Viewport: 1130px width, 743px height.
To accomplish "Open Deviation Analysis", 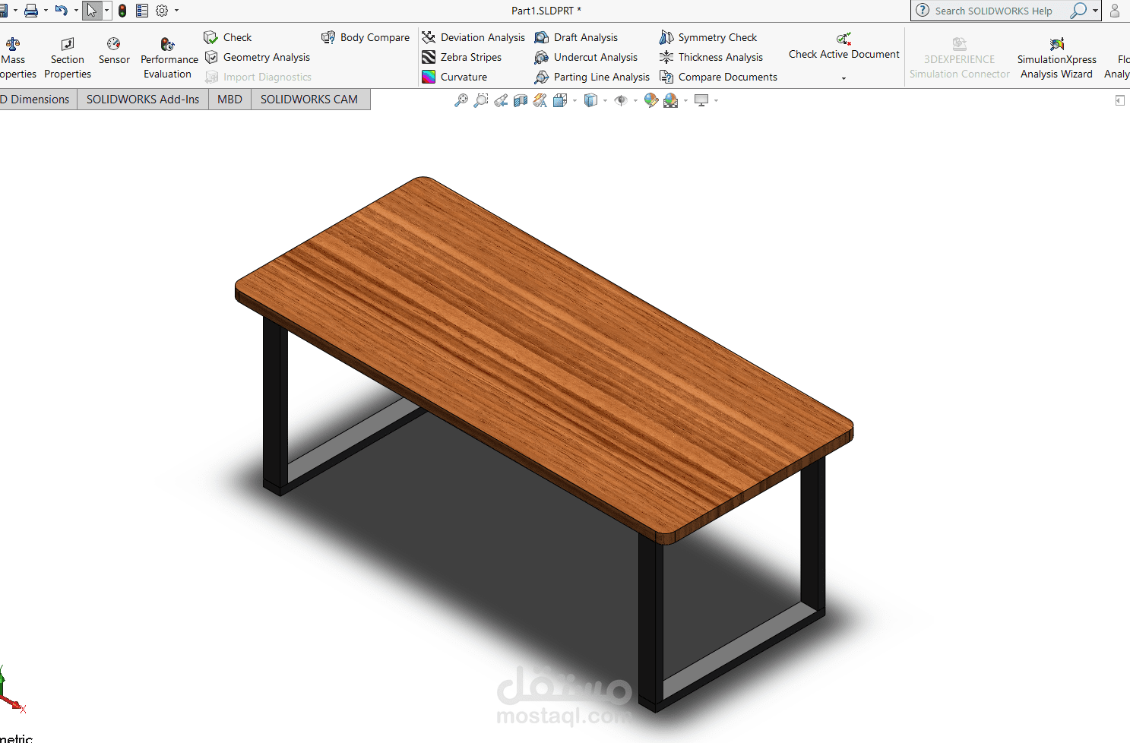I will [x=473, y=37].
